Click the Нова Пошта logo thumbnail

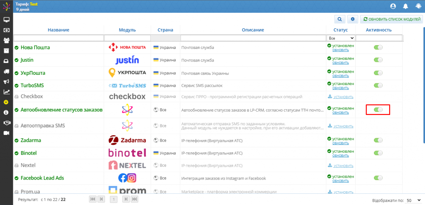click(x=127, y=47)
